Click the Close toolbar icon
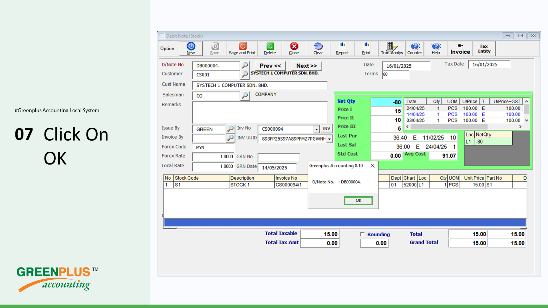 point(294,48)
